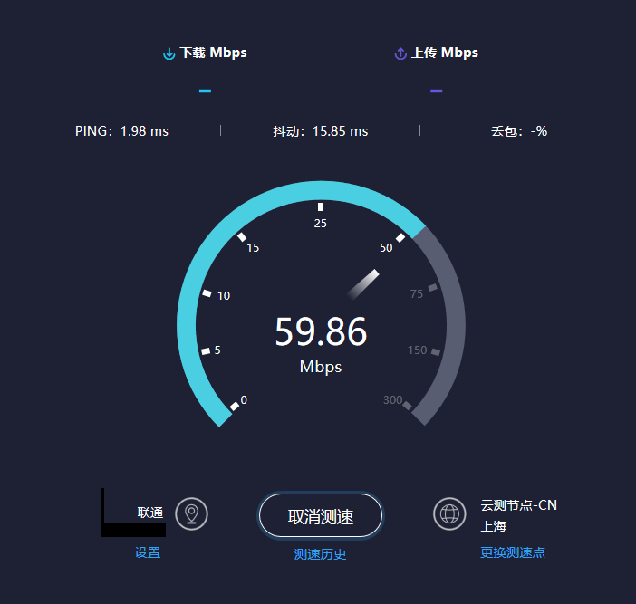Click the 上传 Mbps upload label
The image size is (636, 604).
point(445,53)
